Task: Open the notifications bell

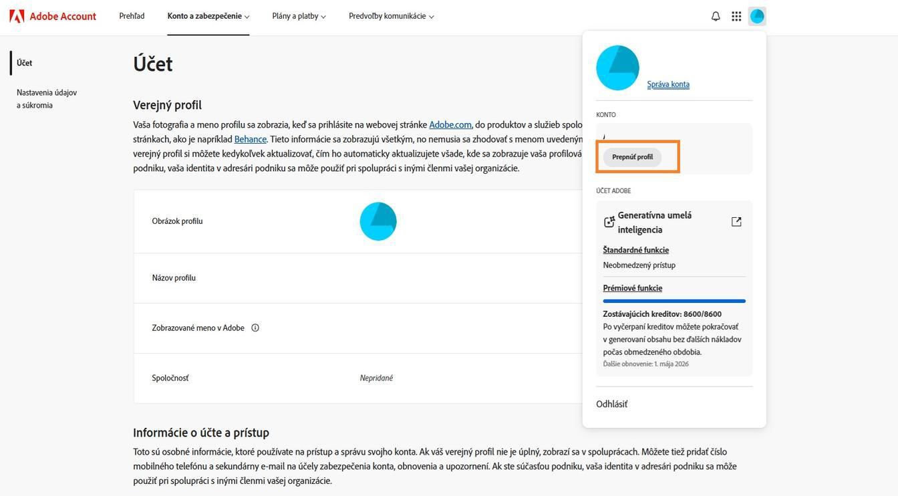Action: 716,16
